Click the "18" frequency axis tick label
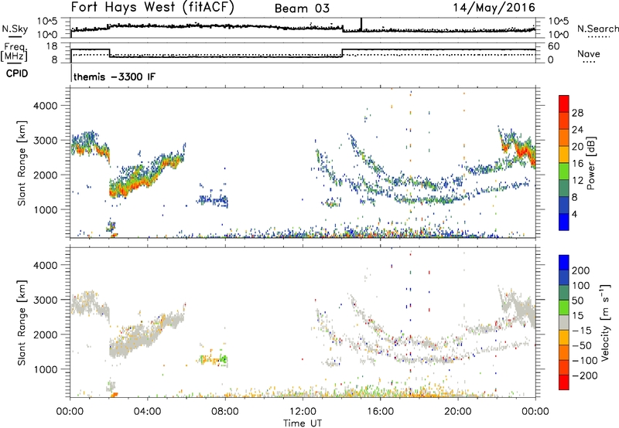This screenshot has width=619, height=428. (x=52, y=46)
